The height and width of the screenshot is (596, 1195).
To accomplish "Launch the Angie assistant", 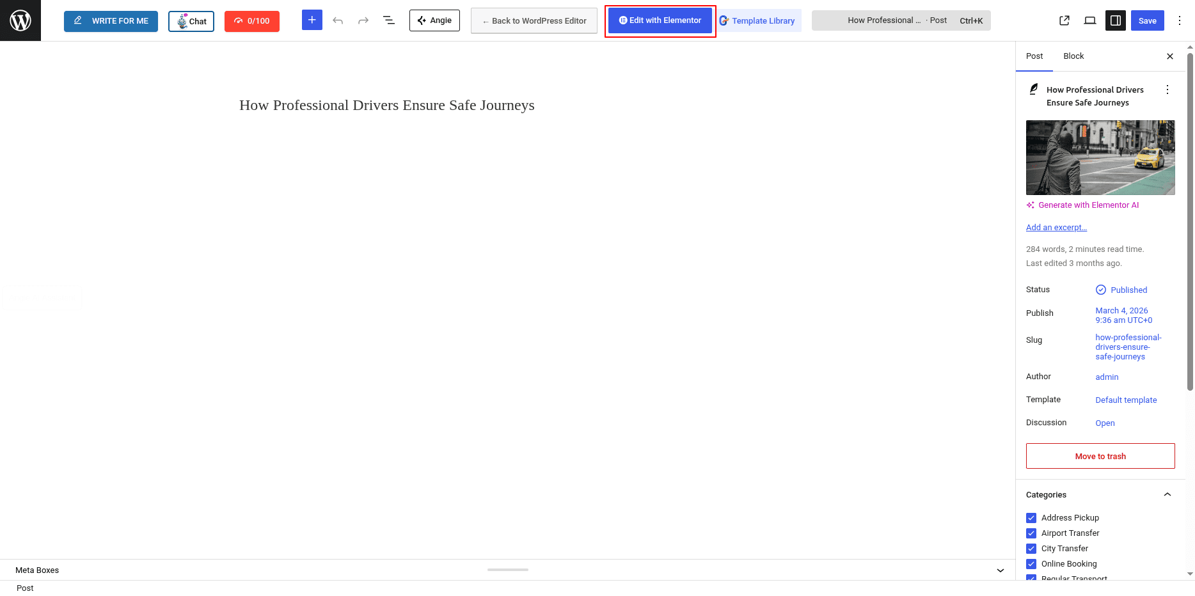I will (434, 20).
